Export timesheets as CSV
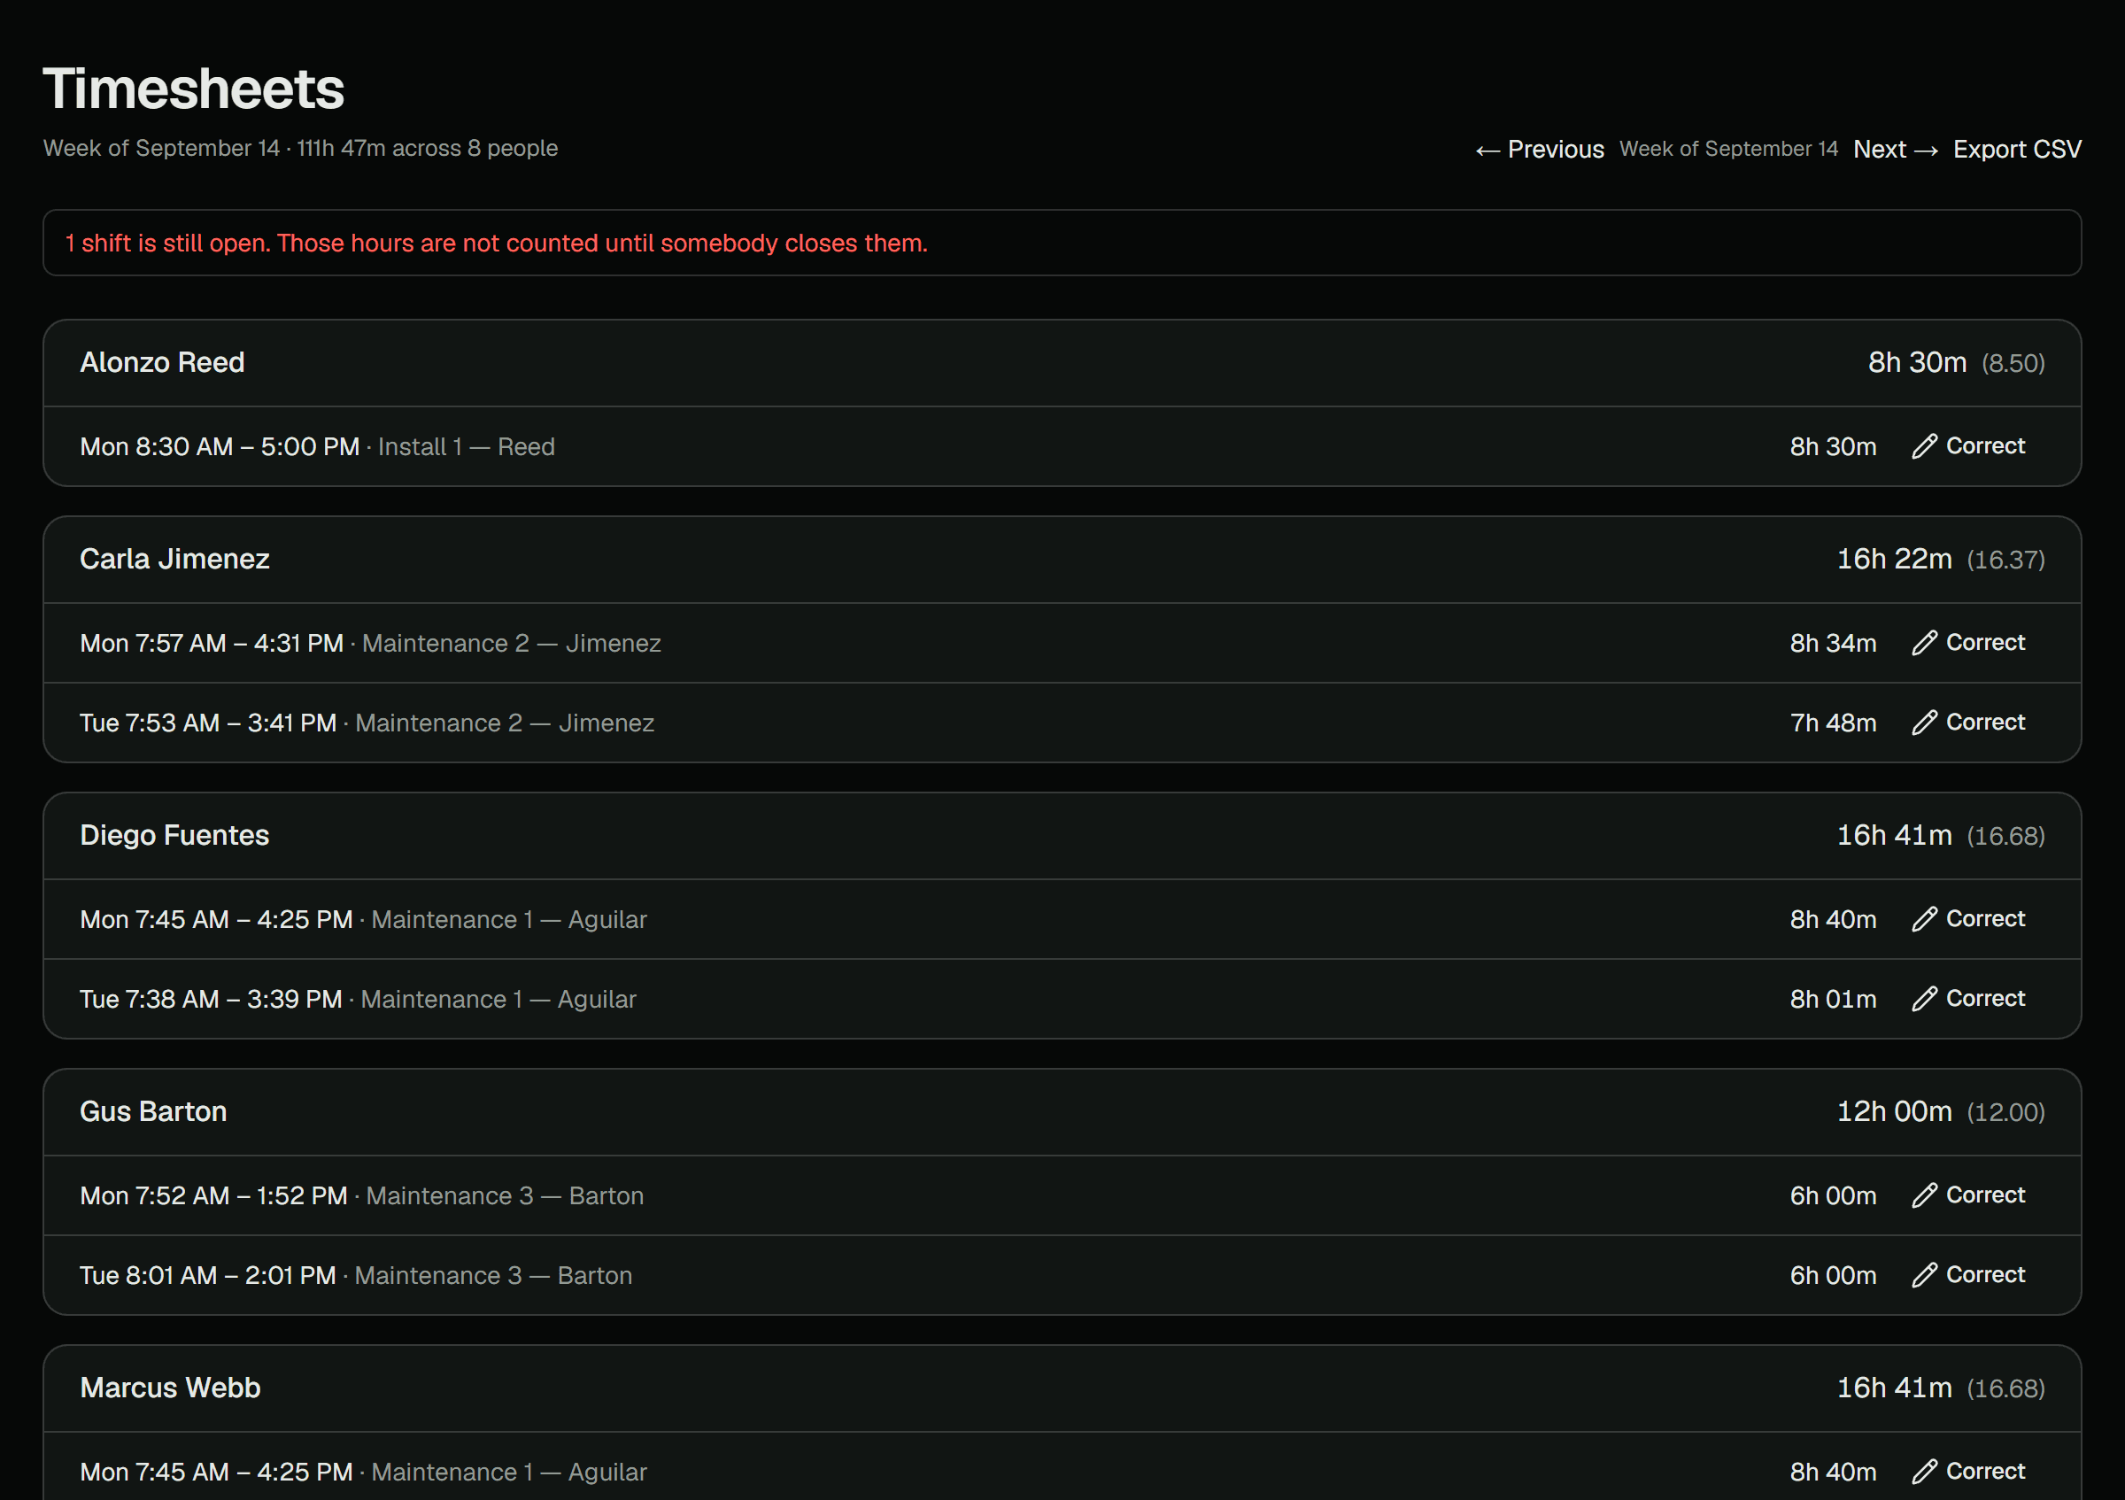Screen dimensions: 2125x1500 (2017, 149)
